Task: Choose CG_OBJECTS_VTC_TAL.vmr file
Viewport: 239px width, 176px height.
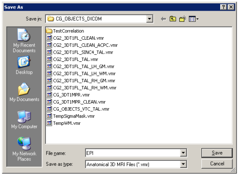Action: coord(78,109)
